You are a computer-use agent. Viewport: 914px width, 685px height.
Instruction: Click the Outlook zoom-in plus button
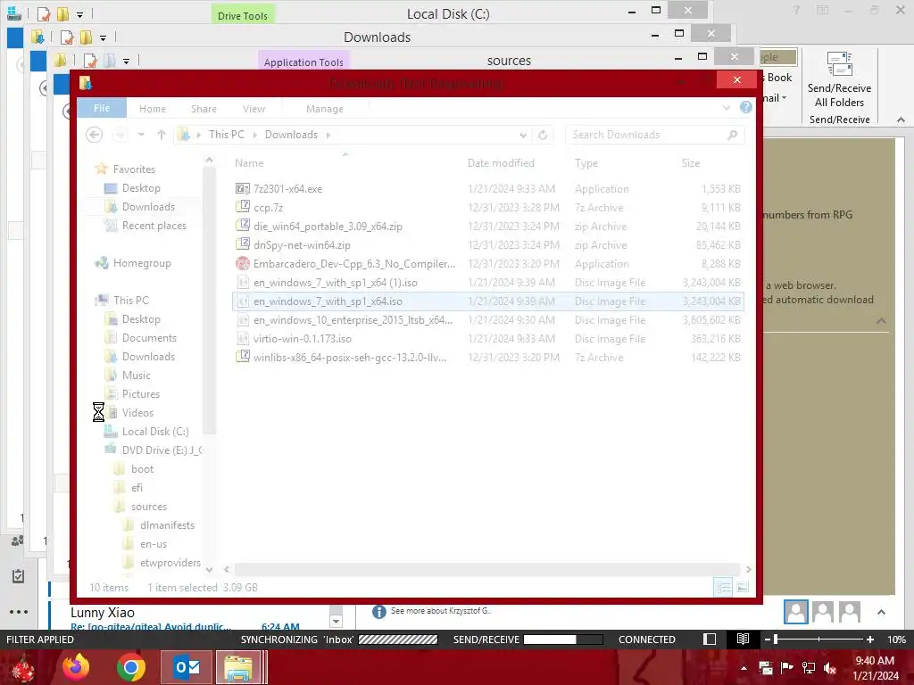point(869,640)
